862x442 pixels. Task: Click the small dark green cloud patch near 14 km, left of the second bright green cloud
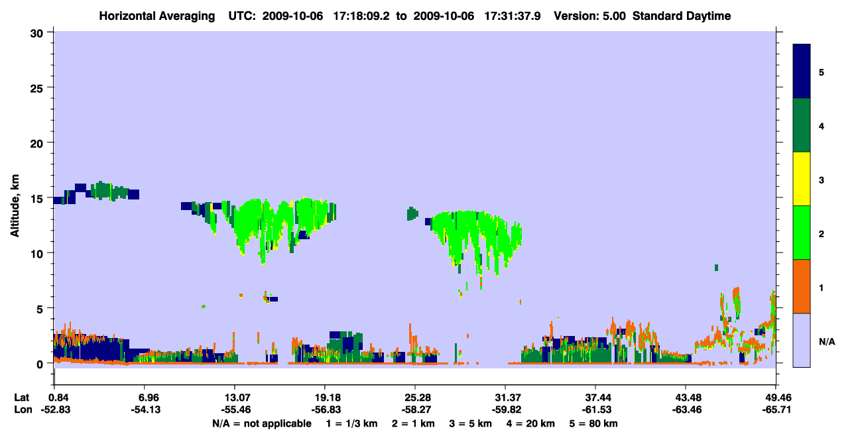[412, 213]
